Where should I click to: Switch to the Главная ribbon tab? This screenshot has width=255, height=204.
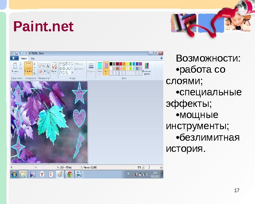pos(24,58)
